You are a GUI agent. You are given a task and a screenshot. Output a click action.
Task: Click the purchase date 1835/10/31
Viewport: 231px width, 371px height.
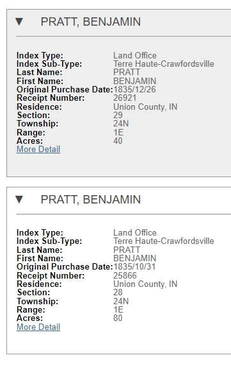[x=134, y=266]
